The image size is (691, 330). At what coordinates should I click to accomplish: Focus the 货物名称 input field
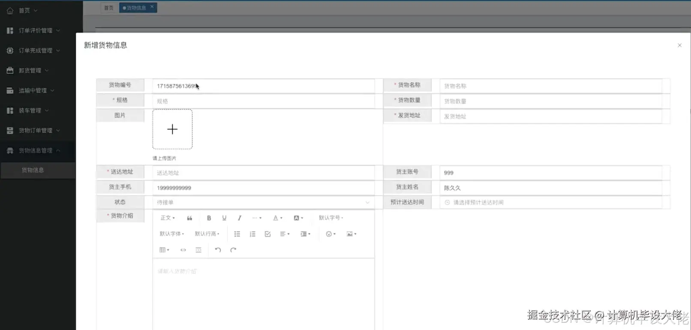pyautogui.click(x=551, y=86)
